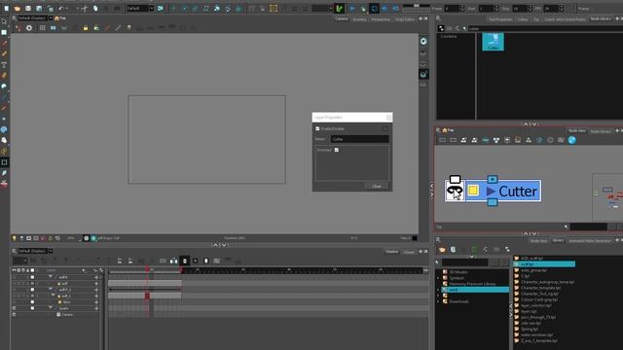Expand the Downloads folder arrow in the Library tree

click(439, 301)
